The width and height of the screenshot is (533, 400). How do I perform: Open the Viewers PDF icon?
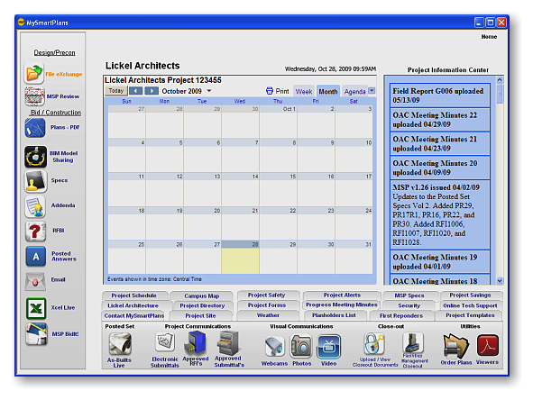pos(488,345)
